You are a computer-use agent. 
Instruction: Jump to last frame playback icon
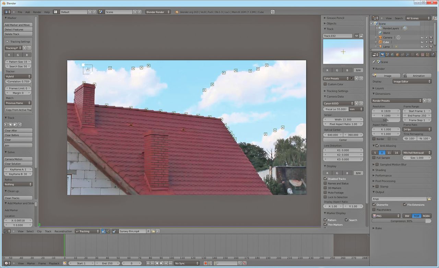(170, 263)
